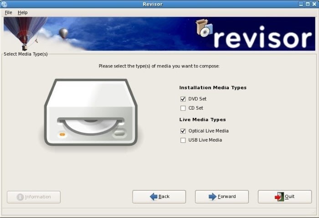The height and width of the screenshot is (218, 319).
Task: Click the Forward button
Action: (222, 197)
